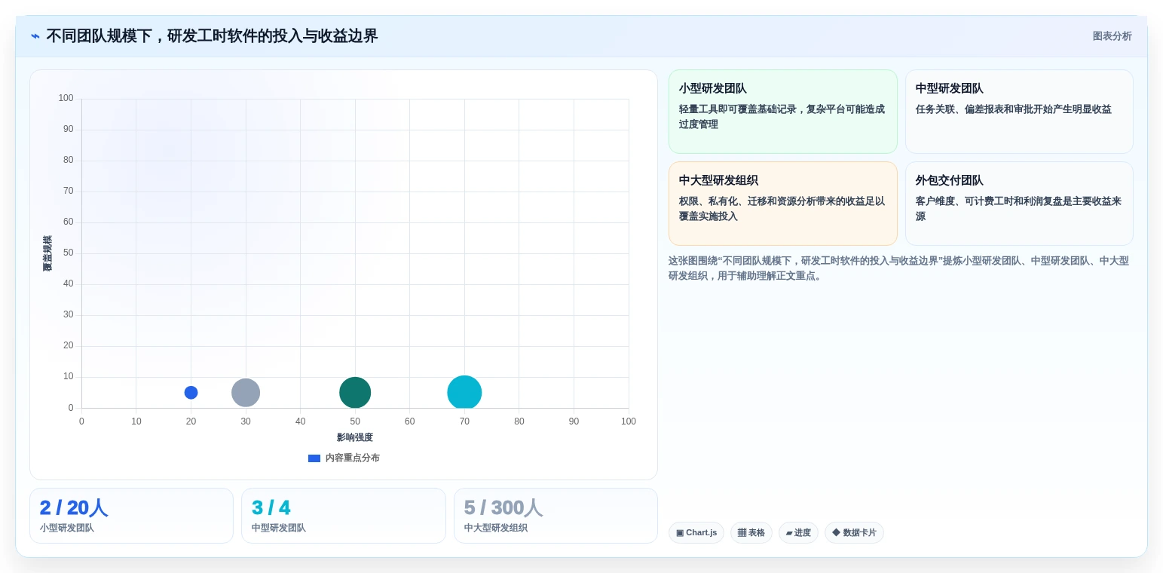Viewport: 1163px width, 573px height.
Task: Click the Chart.js tag chip
Action: pos(696,533)
